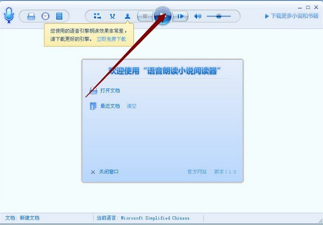Open the list menu icon
This screenshot has width=323, height=225.
pyautogui.click(x=59, y=16)
